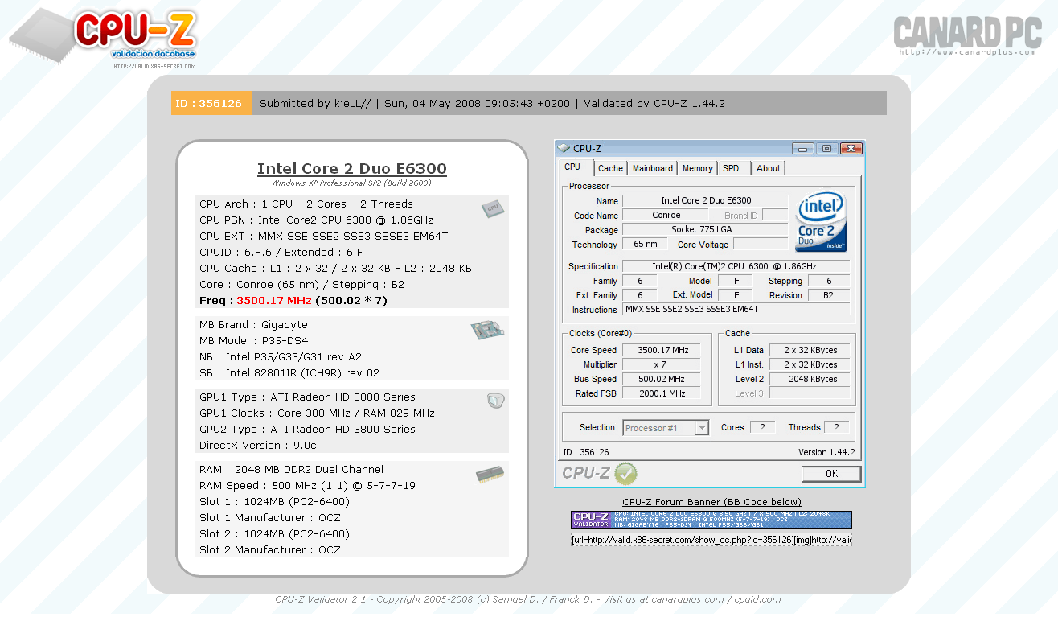1058x617 pixels.
Task: Click the CPU-Z window title bar icon
Action: click(564, 148)
